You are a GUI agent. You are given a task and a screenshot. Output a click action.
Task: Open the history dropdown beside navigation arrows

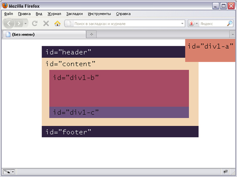[x=26, y=24]
